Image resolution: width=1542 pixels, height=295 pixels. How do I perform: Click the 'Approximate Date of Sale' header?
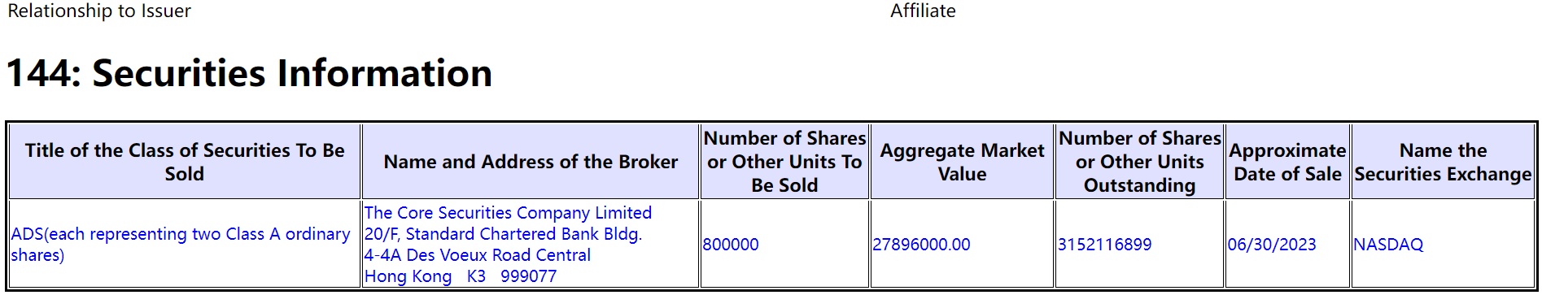coord(1287,162)
